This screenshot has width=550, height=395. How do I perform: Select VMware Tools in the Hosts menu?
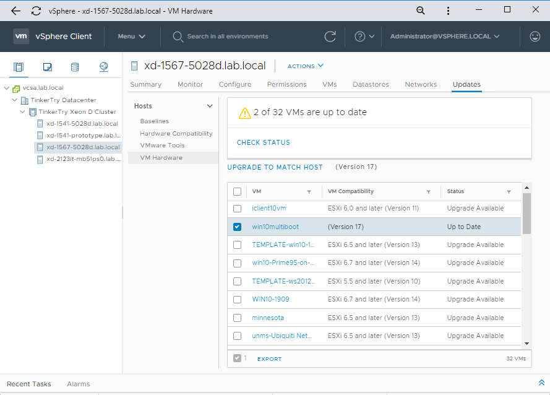point(162,145)
